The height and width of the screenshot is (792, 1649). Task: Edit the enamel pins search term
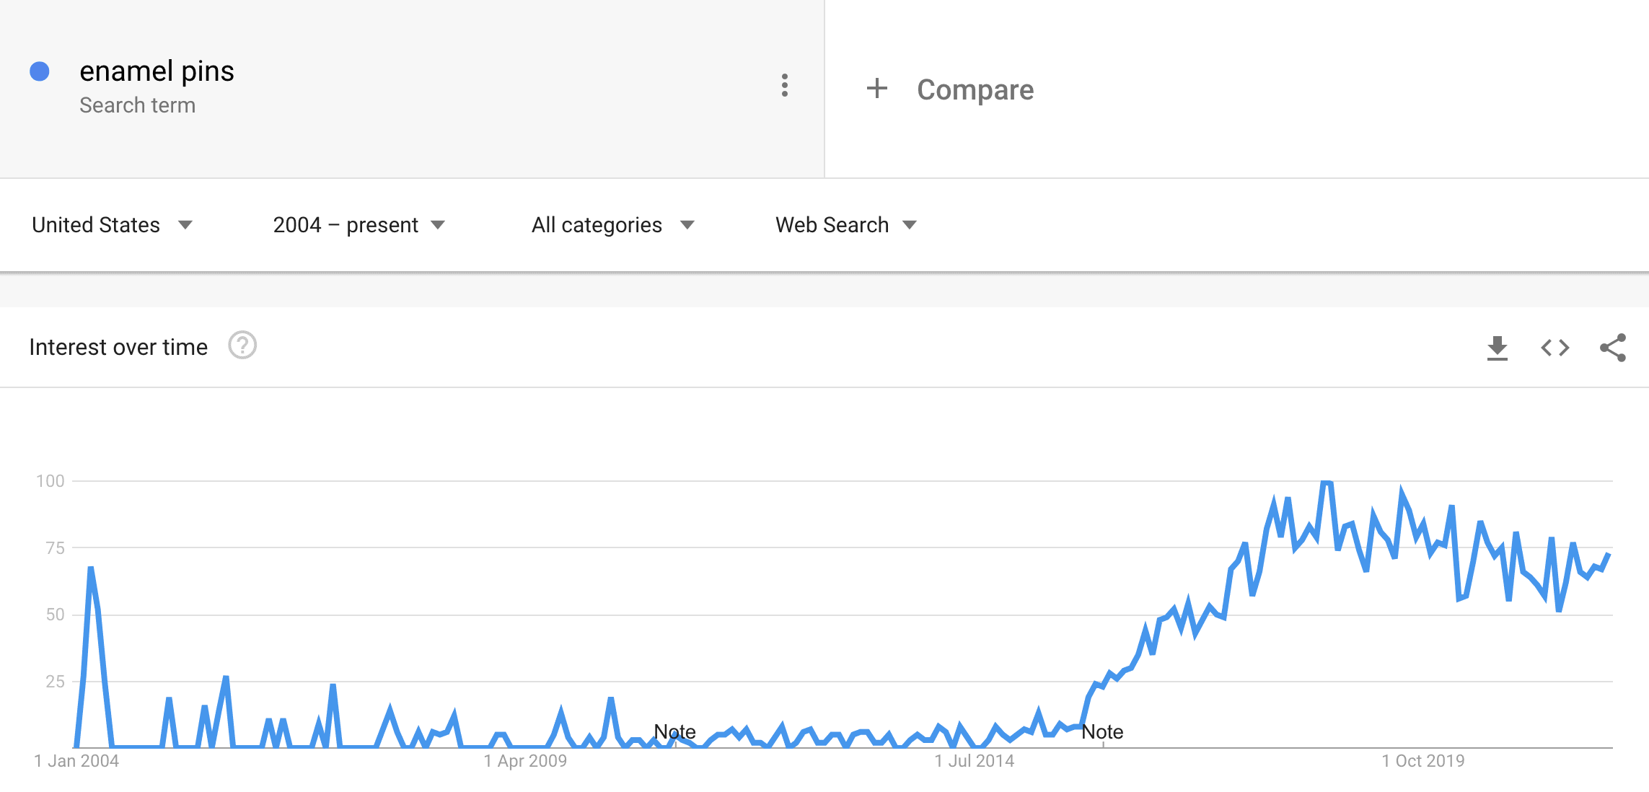(157, 71)
